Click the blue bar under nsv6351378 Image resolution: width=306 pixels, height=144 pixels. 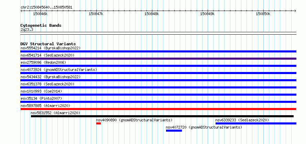(158, 87)
